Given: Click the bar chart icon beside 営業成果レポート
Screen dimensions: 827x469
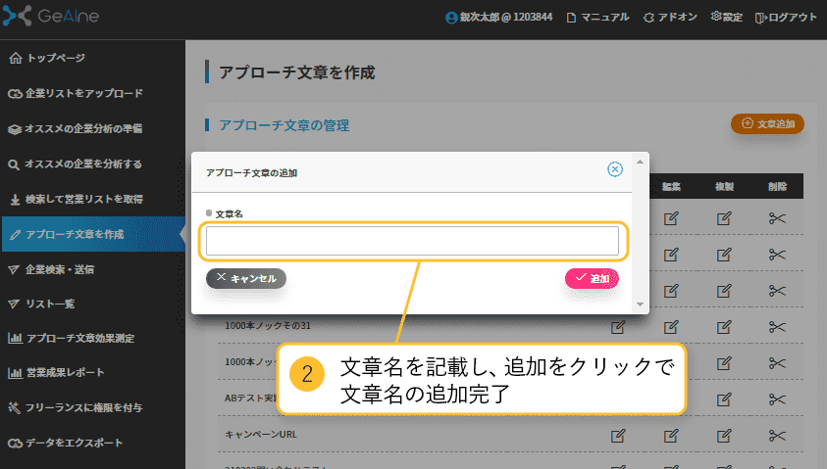Looking at the screenshot, I should pos(15,373).
